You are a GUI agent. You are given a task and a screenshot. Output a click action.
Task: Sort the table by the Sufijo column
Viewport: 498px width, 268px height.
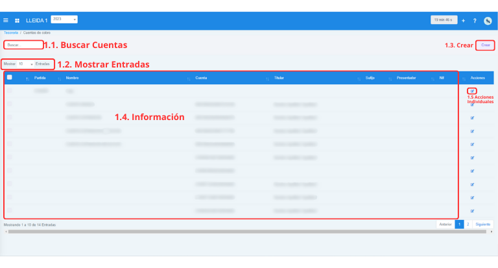[370, 78]
